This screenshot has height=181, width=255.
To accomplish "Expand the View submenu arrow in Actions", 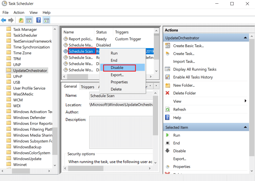I will [x=245, y=101].
